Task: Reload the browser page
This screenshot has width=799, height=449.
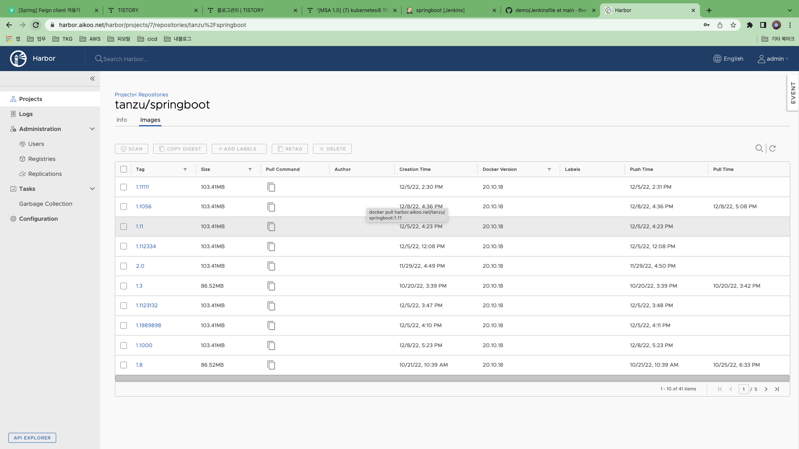Action: click(36, 25)
